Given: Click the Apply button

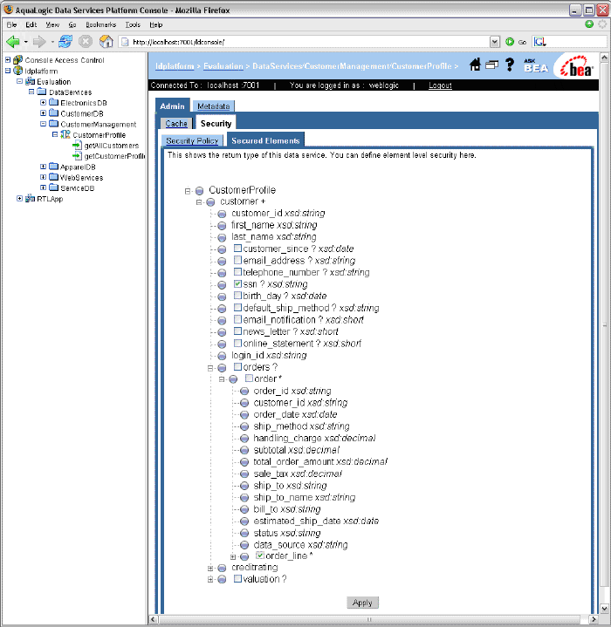Looking at the screenshot, I should pos(362,603).
